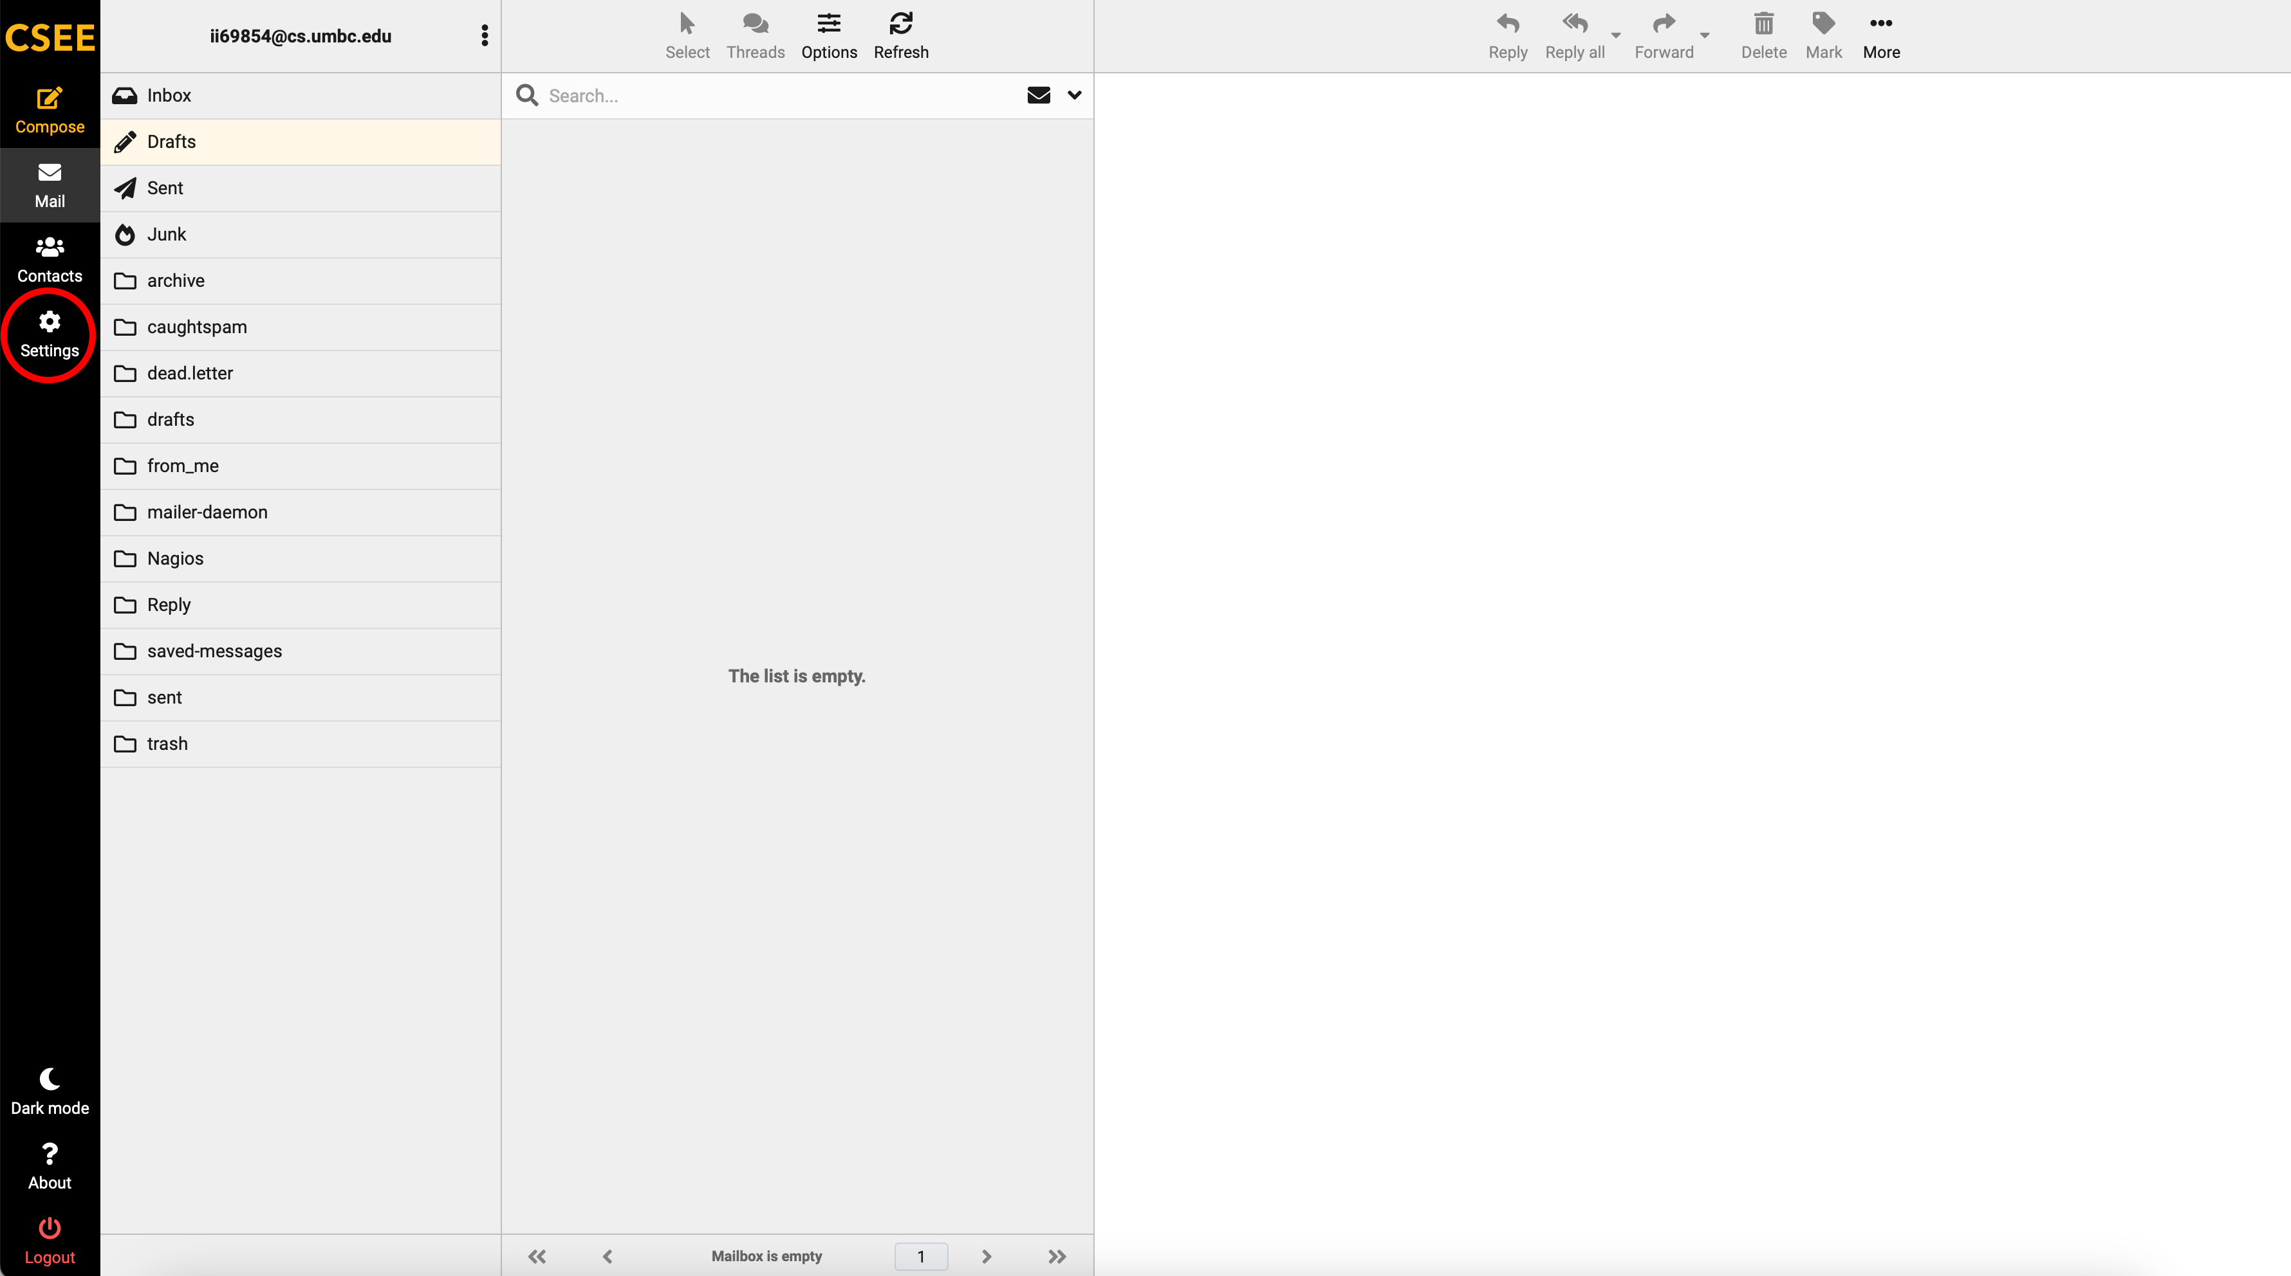Click the CSEE logo
2291x1276 pixels.
click(x=50, y=37)
